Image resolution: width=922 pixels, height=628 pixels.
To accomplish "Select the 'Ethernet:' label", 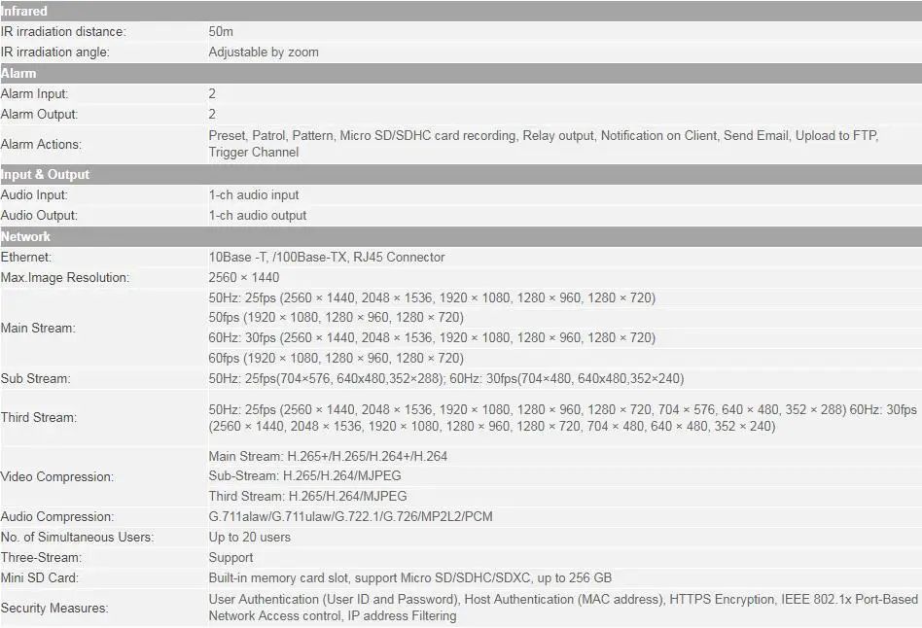I will coord(26,258).
